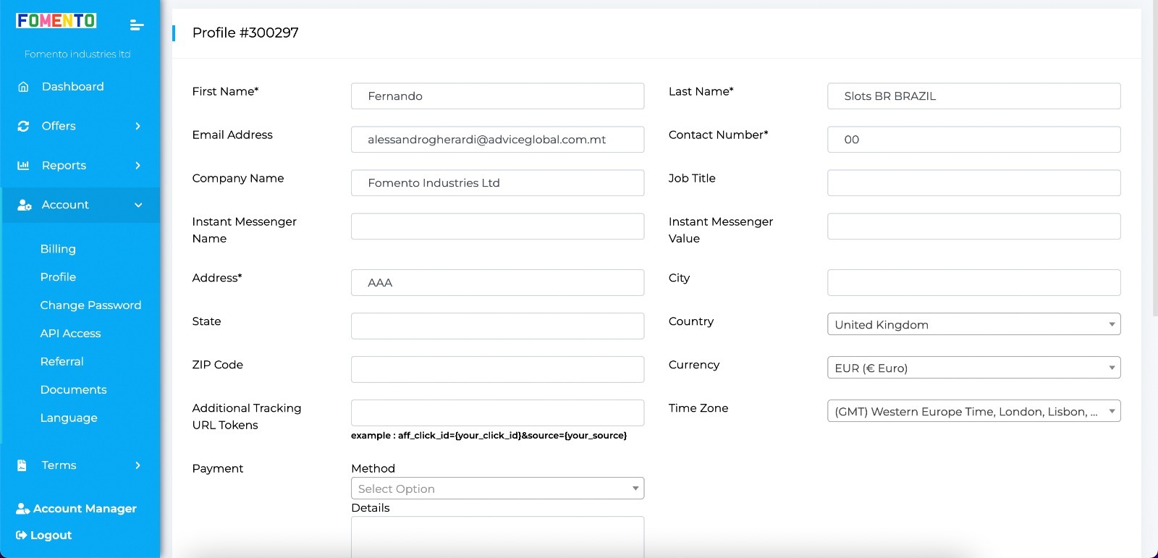1158x558 pixels.
Task: Collapse sidebar using the hamburger menu icon
Action: (137, 25)
